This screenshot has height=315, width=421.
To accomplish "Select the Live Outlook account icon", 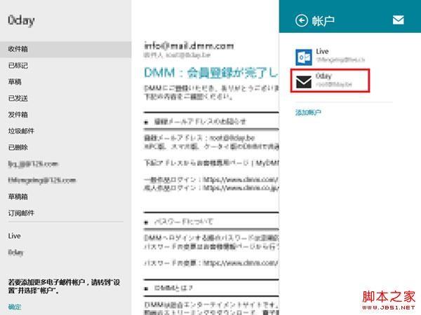I will click(304, 57).
